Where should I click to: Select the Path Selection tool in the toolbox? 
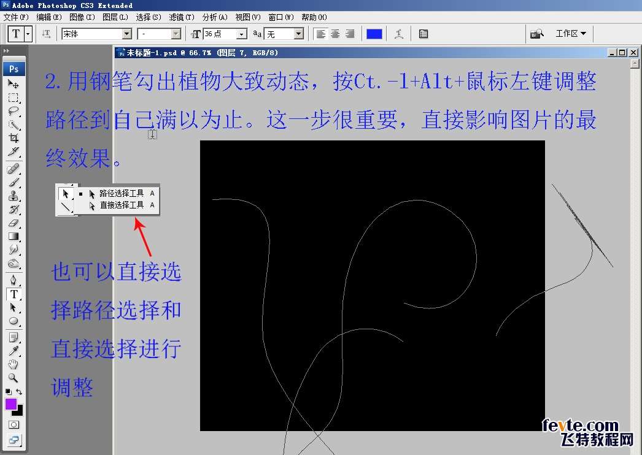(x=13, y=307)
